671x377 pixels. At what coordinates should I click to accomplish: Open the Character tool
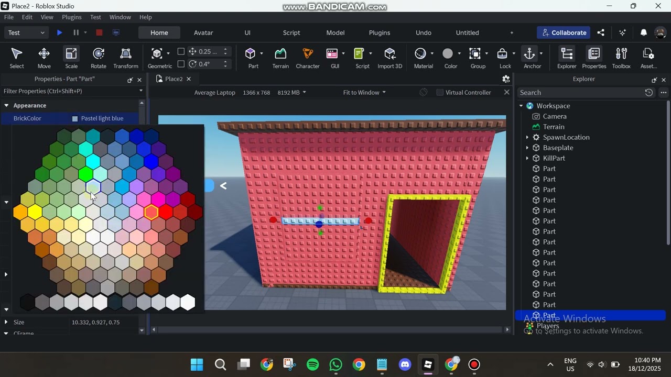tap(308, 58)
